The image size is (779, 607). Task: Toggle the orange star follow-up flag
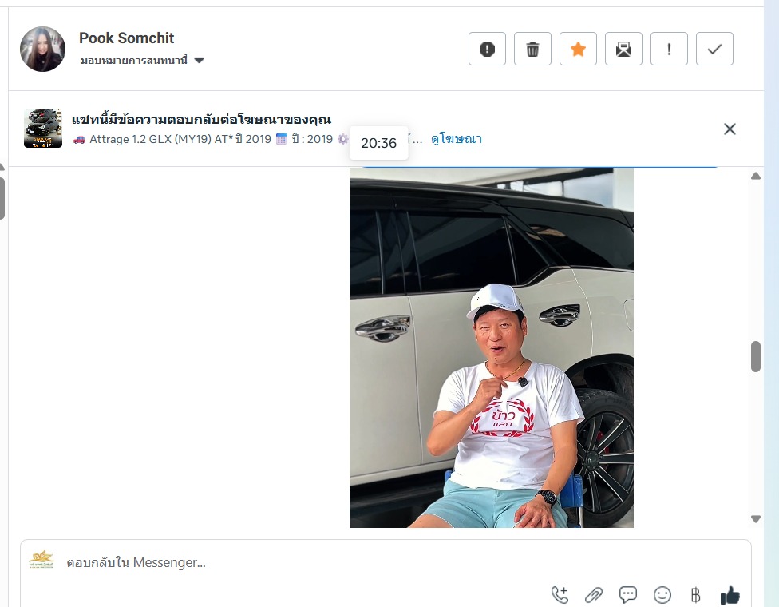pos(578,49)
